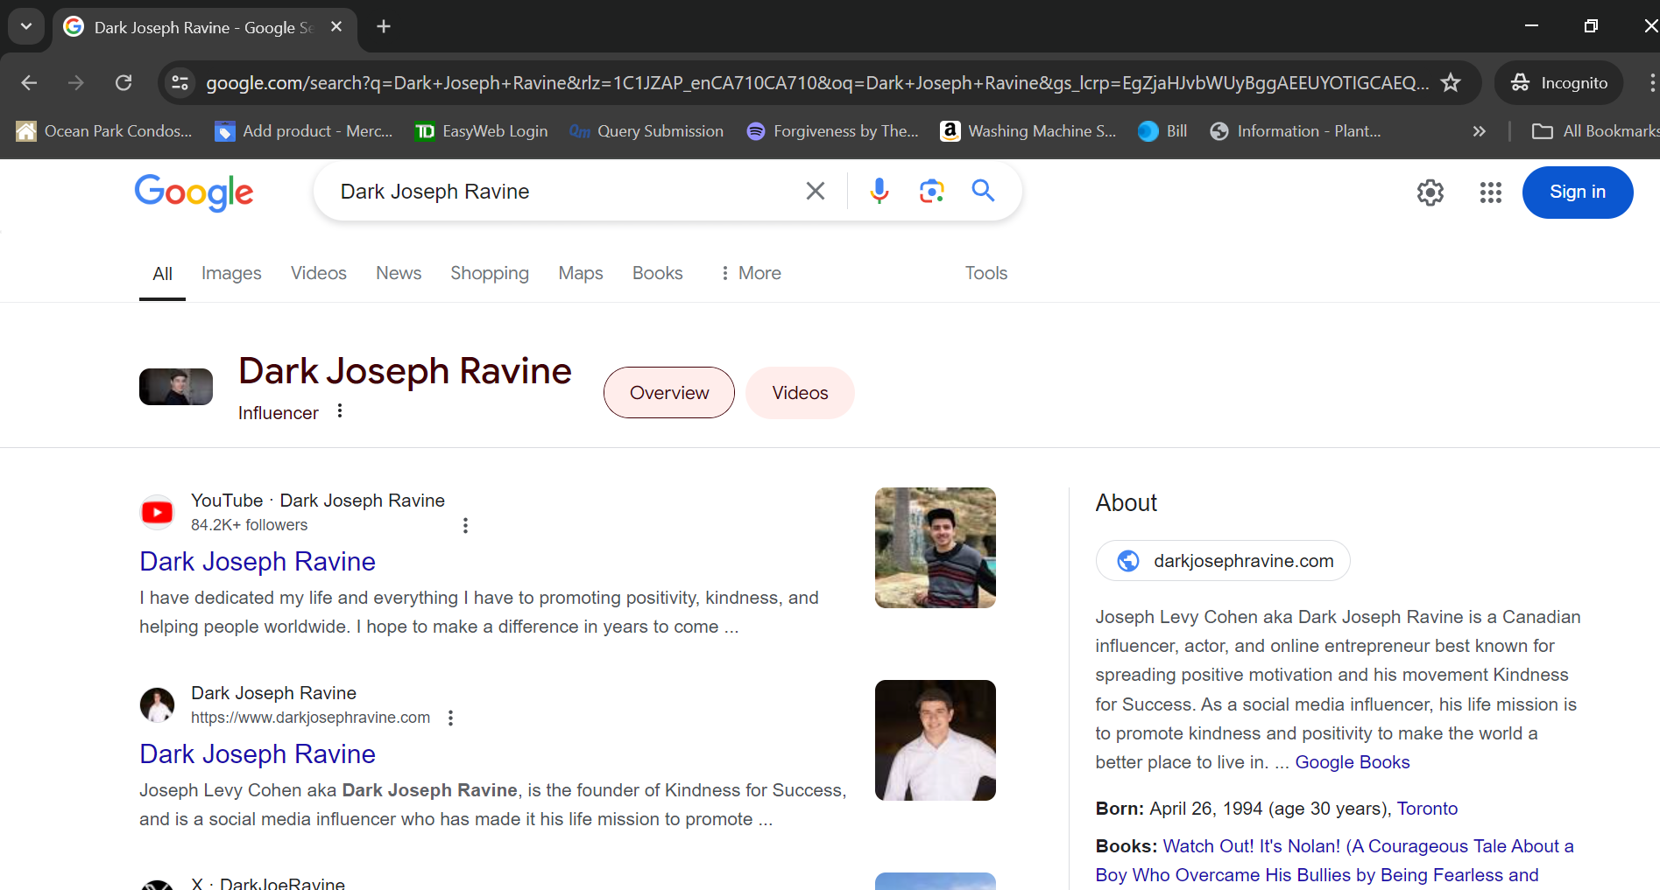Click the Sign in button

click(1578, 193)
